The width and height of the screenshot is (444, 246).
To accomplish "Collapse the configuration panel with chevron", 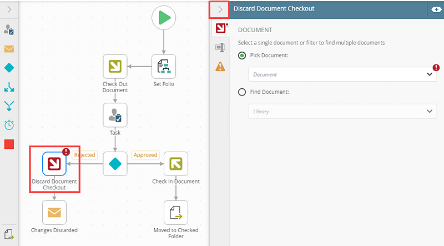I will click(x=220, y=9).
